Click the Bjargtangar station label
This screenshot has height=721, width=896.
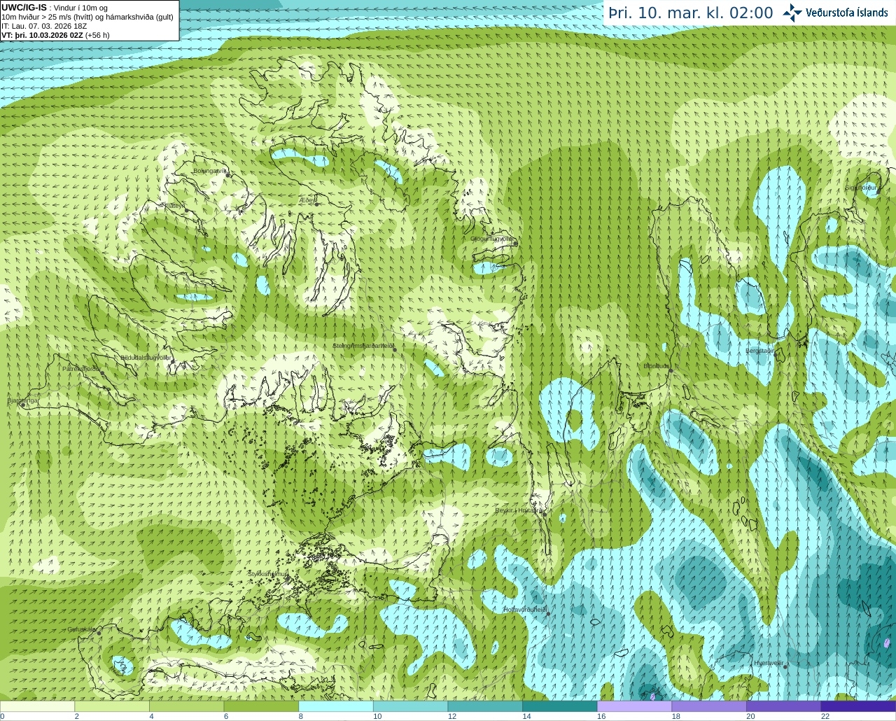coord(22,400)
